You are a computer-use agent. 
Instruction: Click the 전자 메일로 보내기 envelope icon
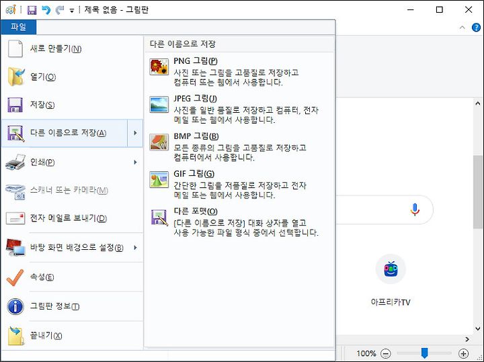click(x=15, y=218)
